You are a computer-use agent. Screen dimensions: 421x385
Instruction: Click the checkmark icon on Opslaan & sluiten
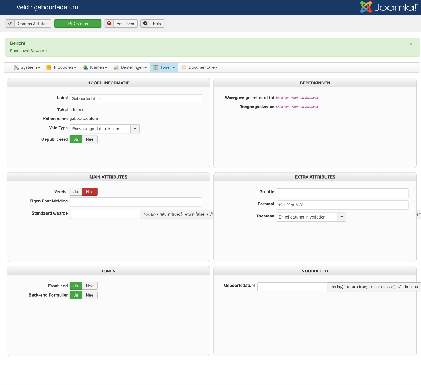[x=10, y=24]
